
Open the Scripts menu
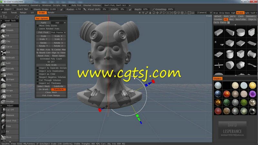click(x=56, y=5)
